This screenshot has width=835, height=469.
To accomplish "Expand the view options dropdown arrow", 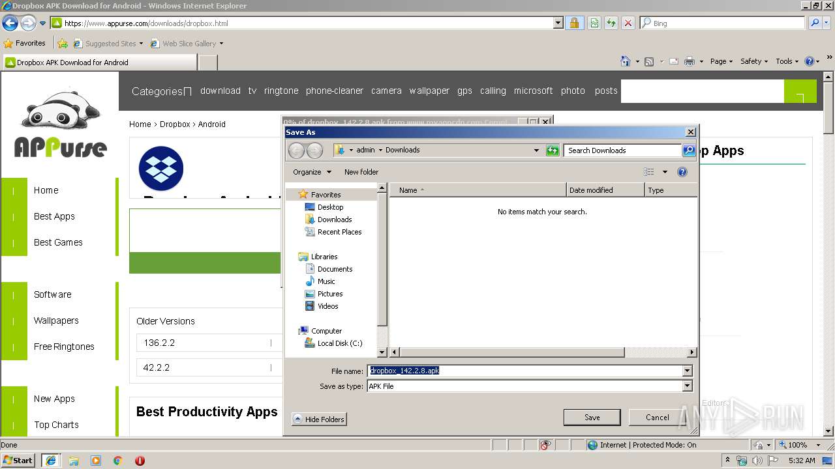I will (x=665, y=172).
